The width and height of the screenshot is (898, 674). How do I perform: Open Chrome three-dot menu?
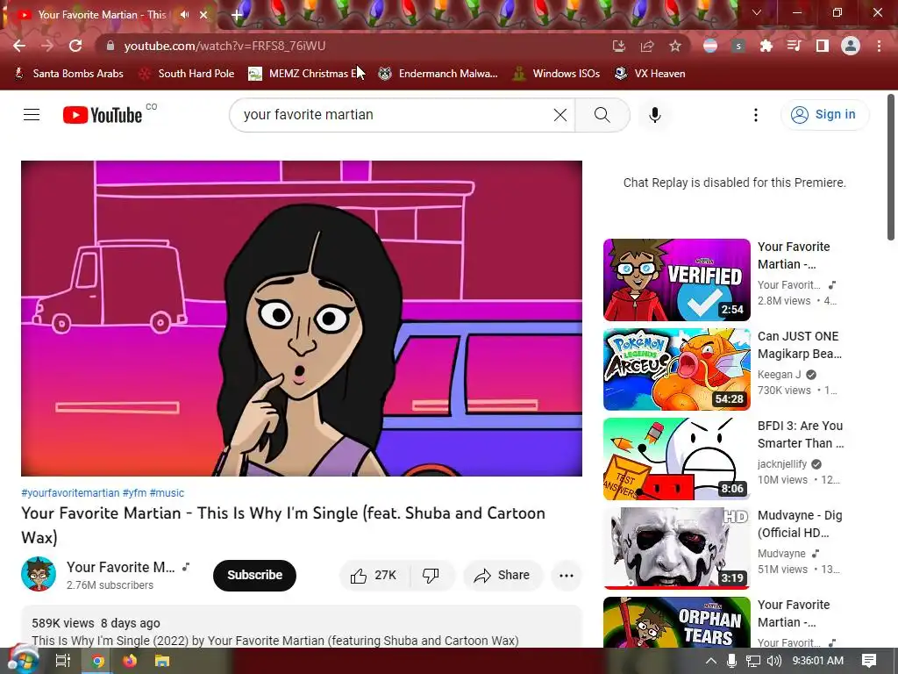coord(879,46)
